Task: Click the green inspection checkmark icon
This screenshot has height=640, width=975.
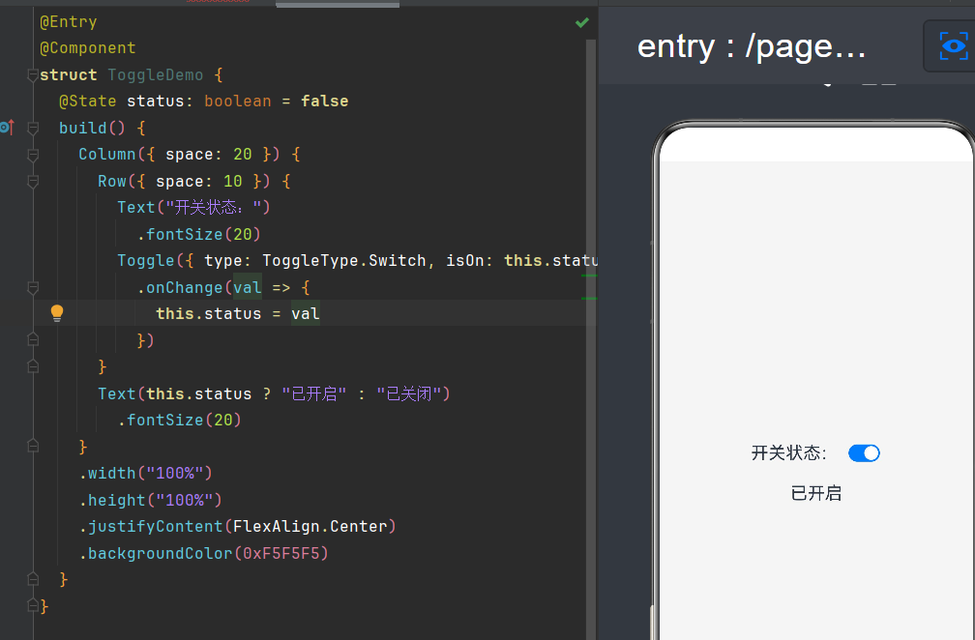Action: tap(582, 22)
